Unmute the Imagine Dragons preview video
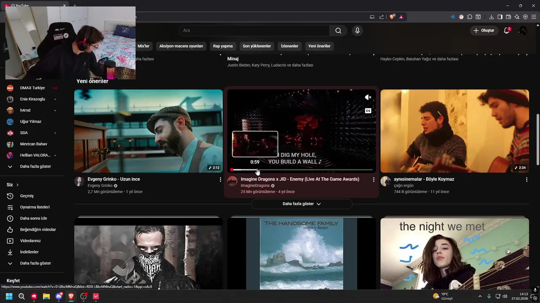Image resolution: width=540 pixels, height=303 pixels. coord(368,97)
